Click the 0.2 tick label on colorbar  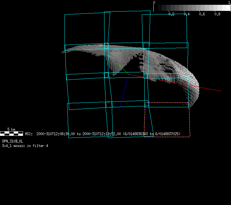[171, 14]
